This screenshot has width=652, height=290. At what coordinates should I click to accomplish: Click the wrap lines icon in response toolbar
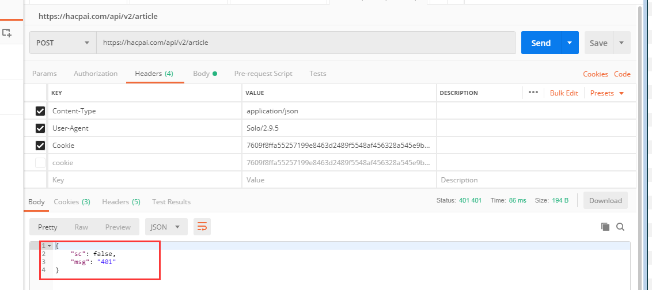point(202,227)
